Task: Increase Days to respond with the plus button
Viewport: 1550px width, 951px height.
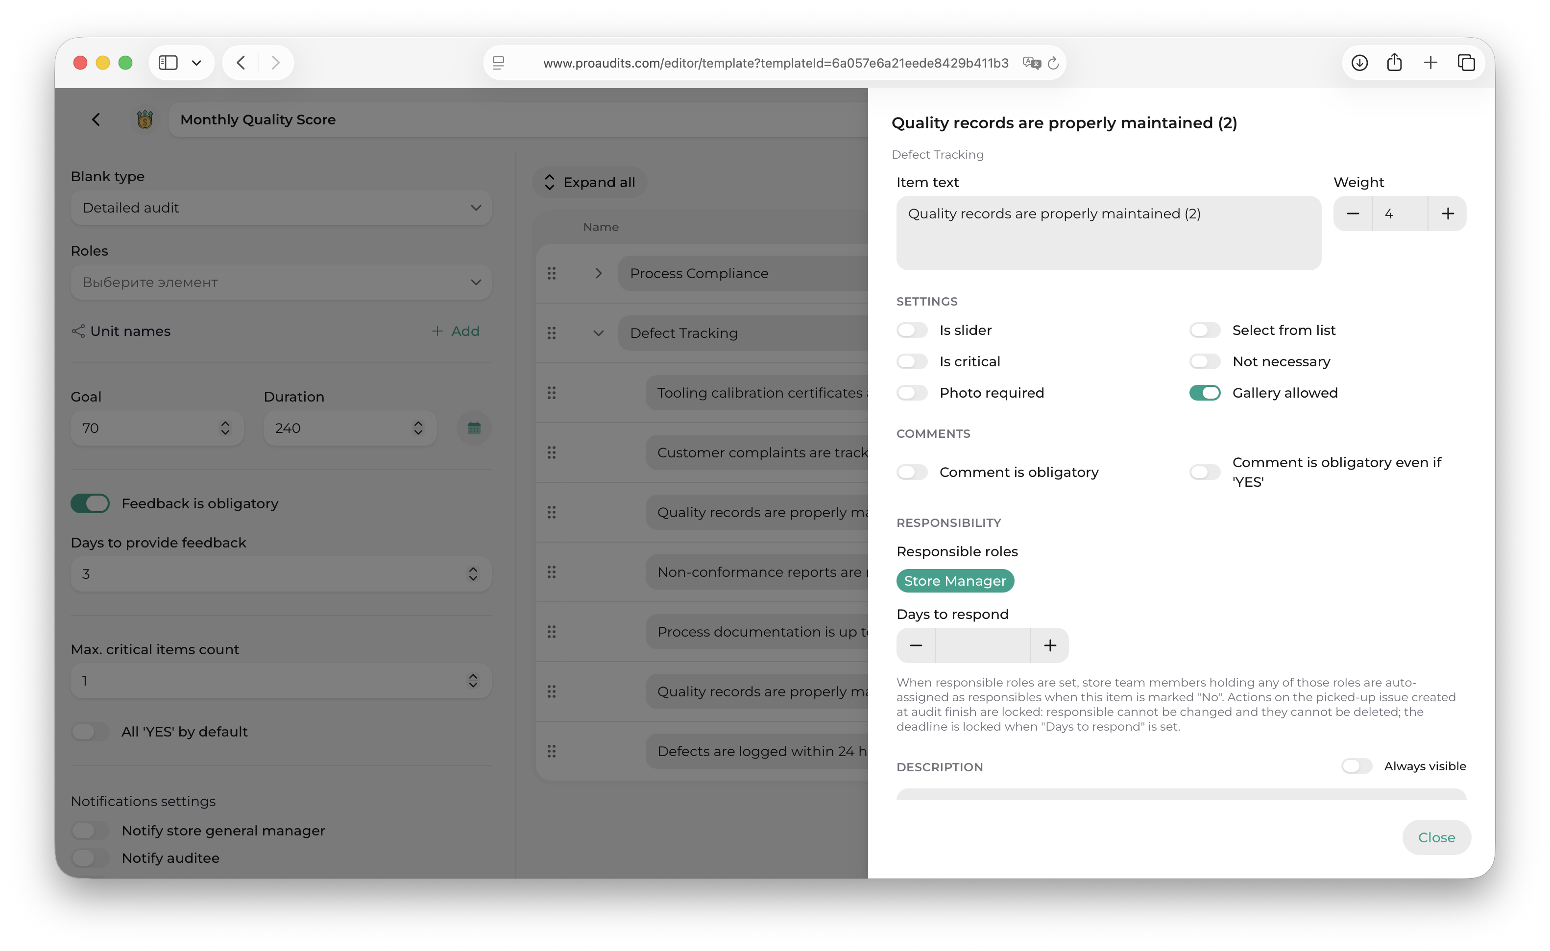Action: pyautogui.click(x=1050, y=645)
